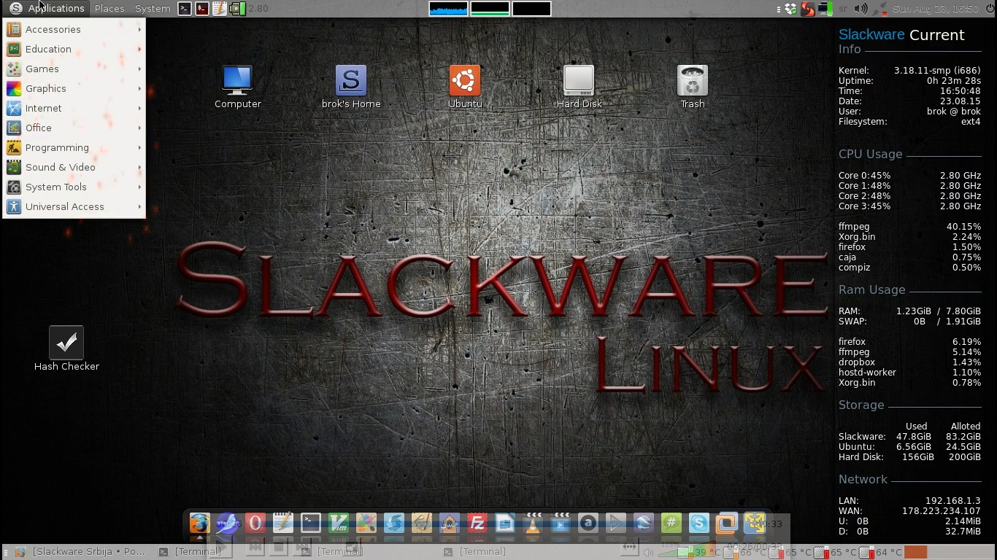Start Vim from the dock

[338, 523]
